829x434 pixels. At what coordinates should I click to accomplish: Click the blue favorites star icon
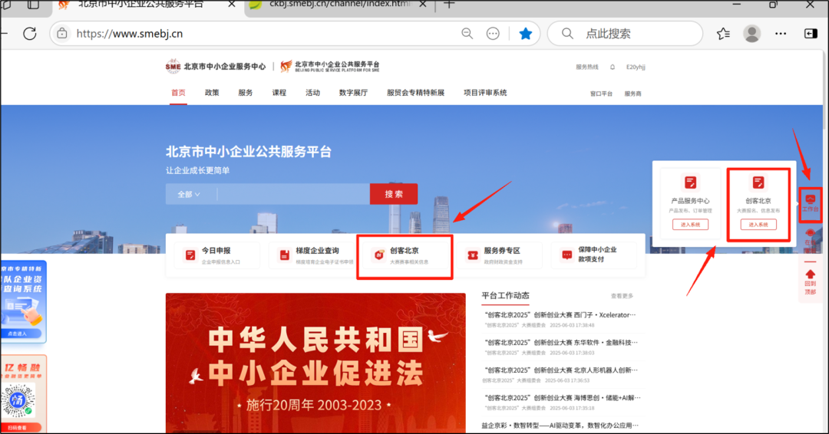pos(526,34)
